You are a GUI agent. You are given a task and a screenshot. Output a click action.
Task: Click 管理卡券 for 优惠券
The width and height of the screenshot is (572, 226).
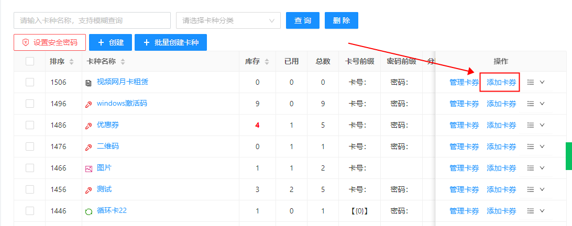coord(464,125)
